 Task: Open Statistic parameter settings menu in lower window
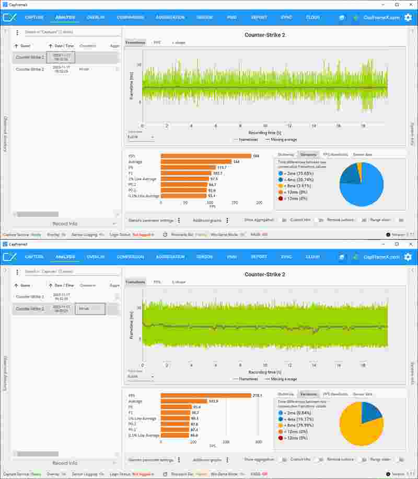point(179,460)
